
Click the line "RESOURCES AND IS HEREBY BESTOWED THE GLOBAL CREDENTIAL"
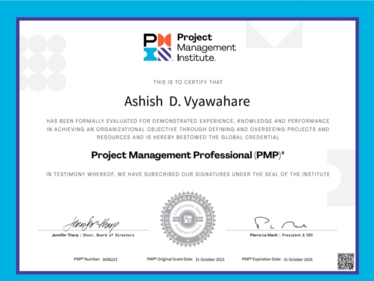pyautogui.click(x=188, y=137)
